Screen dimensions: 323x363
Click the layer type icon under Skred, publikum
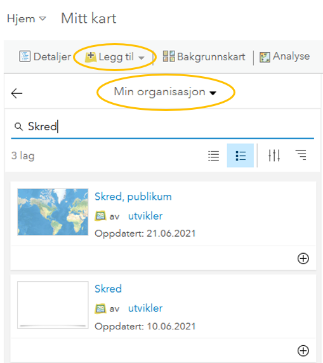click(x=100, y=216)
